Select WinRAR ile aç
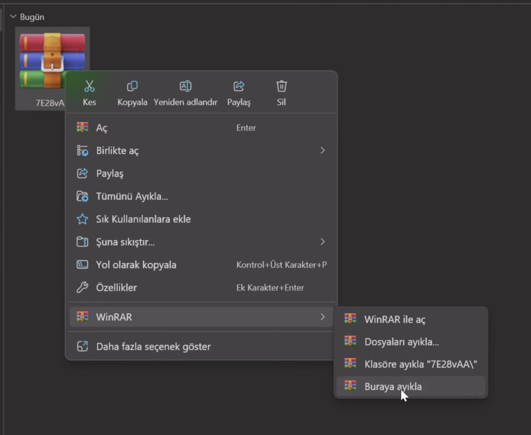 [x=395, y=320]
